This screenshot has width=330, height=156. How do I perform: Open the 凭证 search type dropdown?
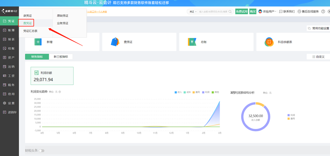click(x=193, y=11)
